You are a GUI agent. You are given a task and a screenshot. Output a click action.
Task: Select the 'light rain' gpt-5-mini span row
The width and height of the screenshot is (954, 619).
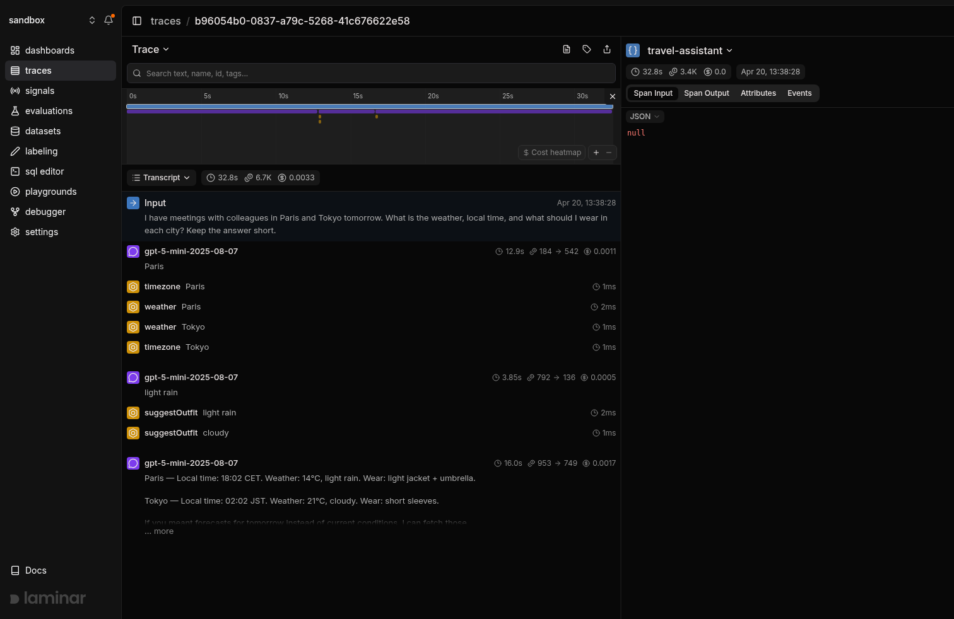pyautogui.click(x=371, y=385)
